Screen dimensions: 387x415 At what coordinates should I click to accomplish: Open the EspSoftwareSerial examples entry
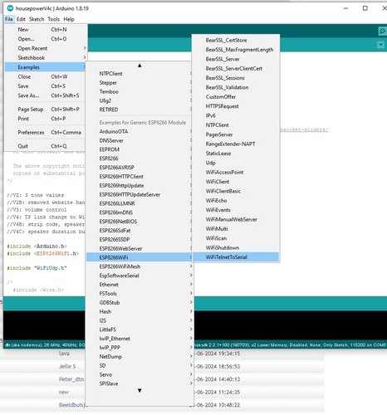pyautogui.click(x=140, y=276)
